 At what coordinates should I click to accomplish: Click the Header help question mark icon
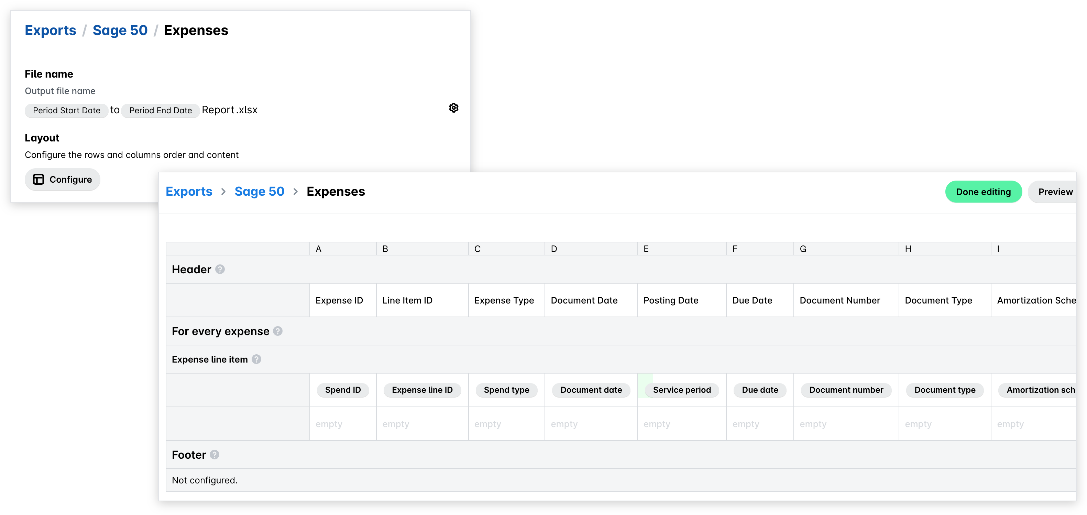point(220,269)
